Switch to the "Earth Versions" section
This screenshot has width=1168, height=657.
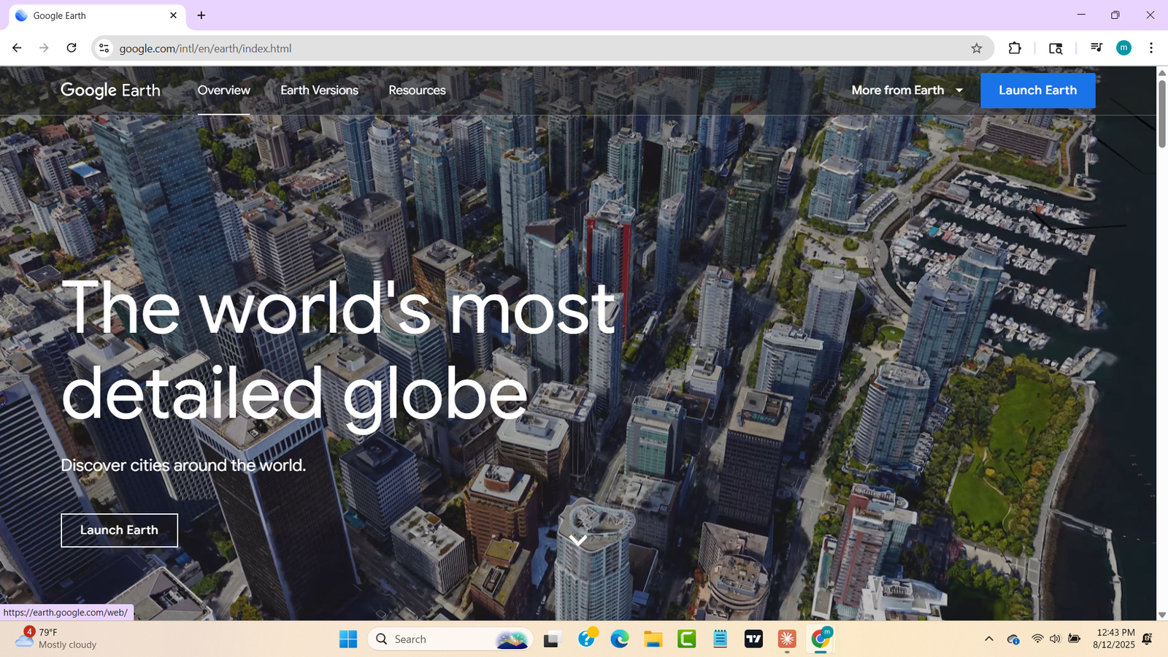pyautogui.click(x=319, y=90)
